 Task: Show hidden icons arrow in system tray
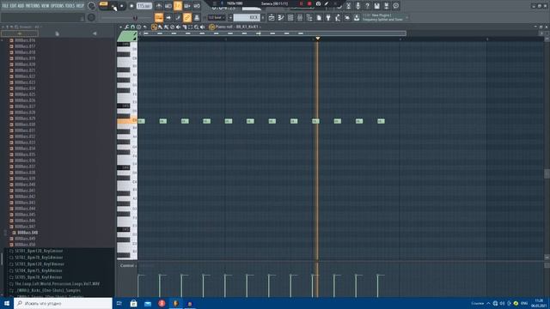tap(488, 303)
